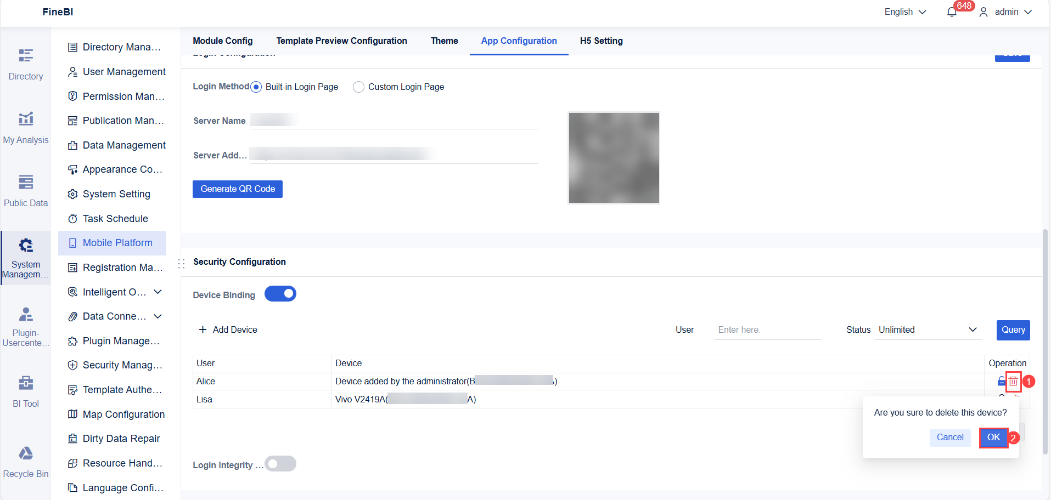1051x500 pixels.
Task: Click the admin user profile icon
Action: coord(983,12)
